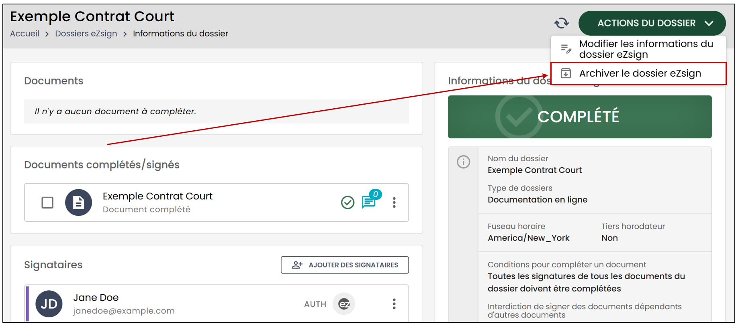
Task: Click the edit pencil list icon
Action: 566,49
